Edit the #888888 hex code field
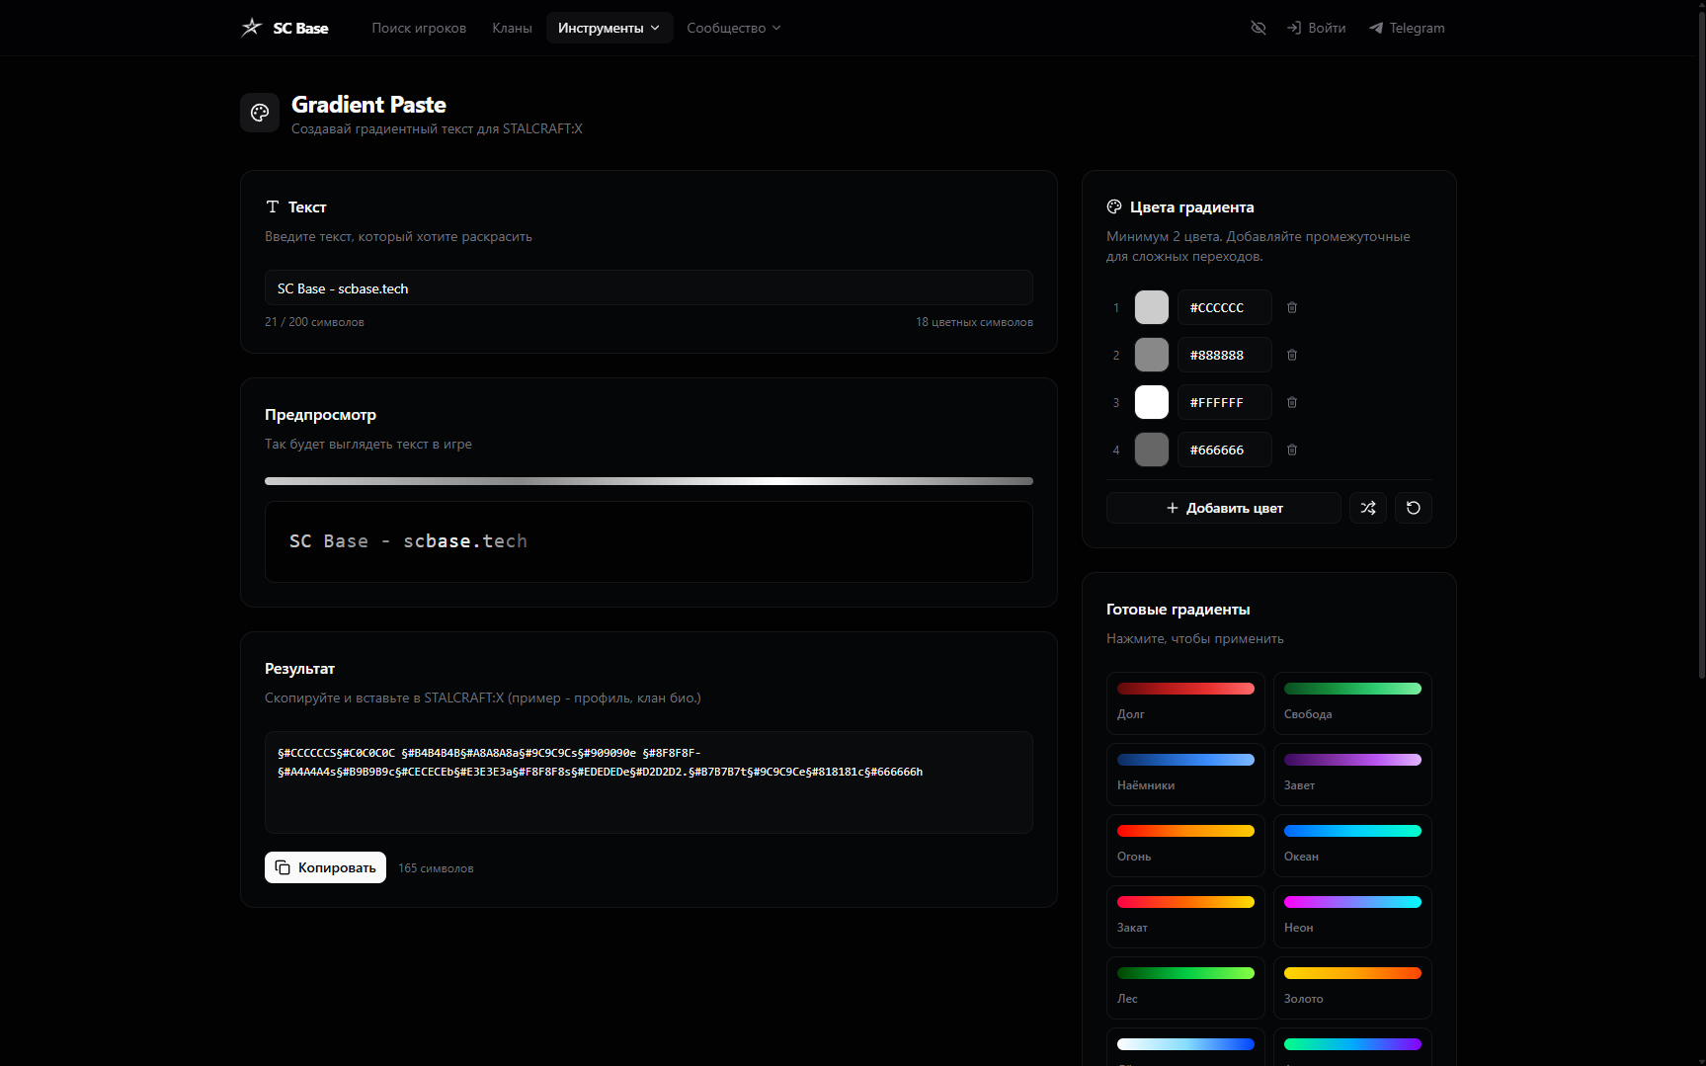This screenshot has height=1066, width=1706. pos(1224,355)
